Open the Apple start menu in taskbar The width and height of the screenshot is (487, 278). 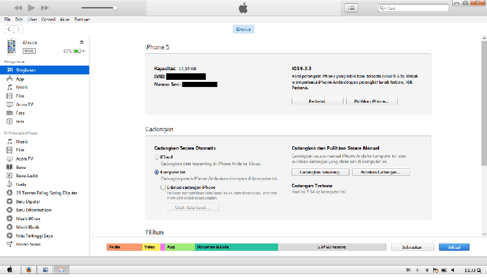(x=10, y=270)
